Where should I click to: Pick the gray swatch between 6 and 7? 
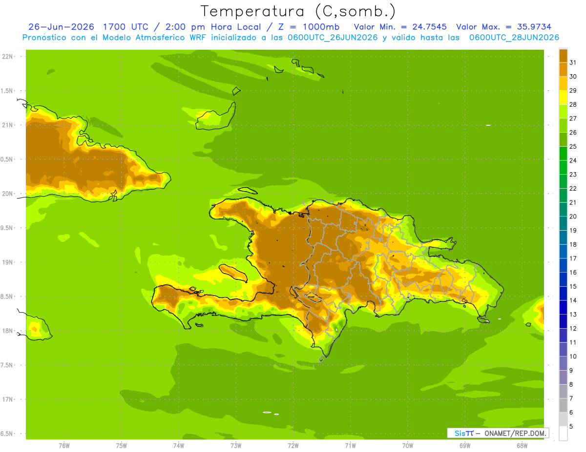pyautogui.click(x=563, y=405)
